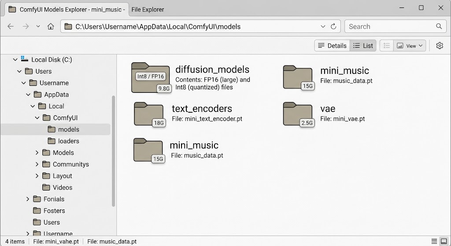
Task: Collapse the ComfyUI tree node
Action: [x=37, y=118]
